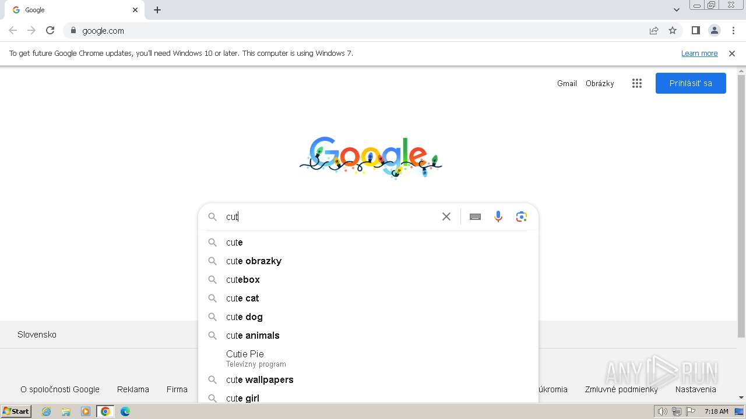Select the 'Cutie Pie' TV program suggestion
746x419 pixels.
(368, 358)
